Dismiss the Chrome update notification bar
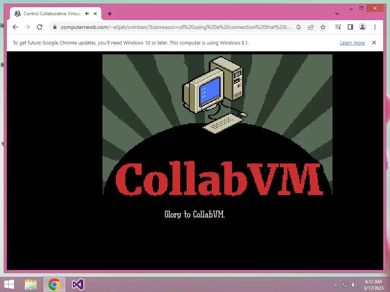390x292 pixels. (x=374, y=43)
